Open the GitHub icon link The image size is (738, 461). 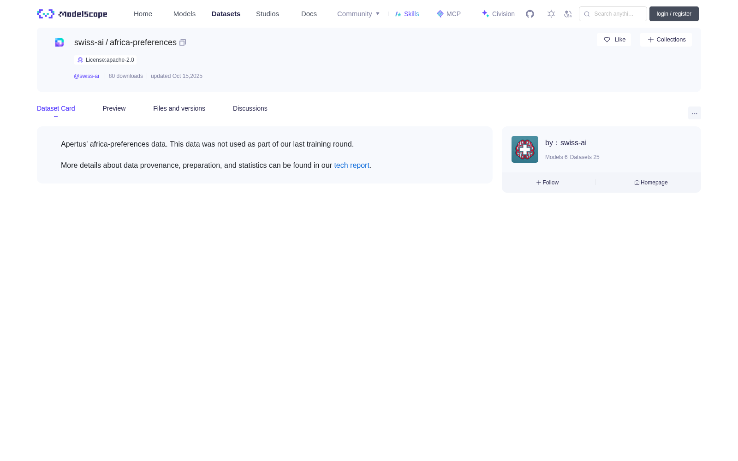pyautogui.click(x=530, y=14)
